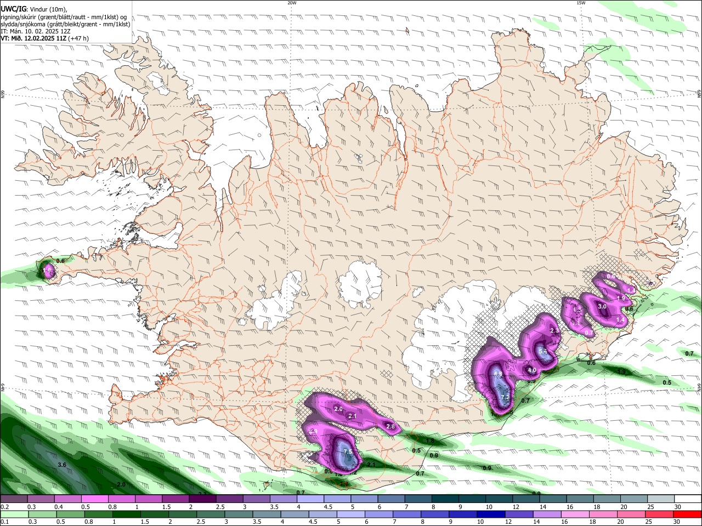Click the pale green first swatch of the lower legend
Image resolution: width=702 pixels, height=526 pixels.
[x=14, y=514]
